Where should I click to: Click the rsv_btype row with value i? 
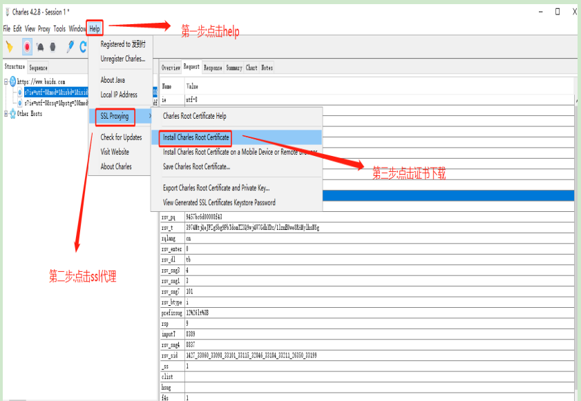(368, 302)
